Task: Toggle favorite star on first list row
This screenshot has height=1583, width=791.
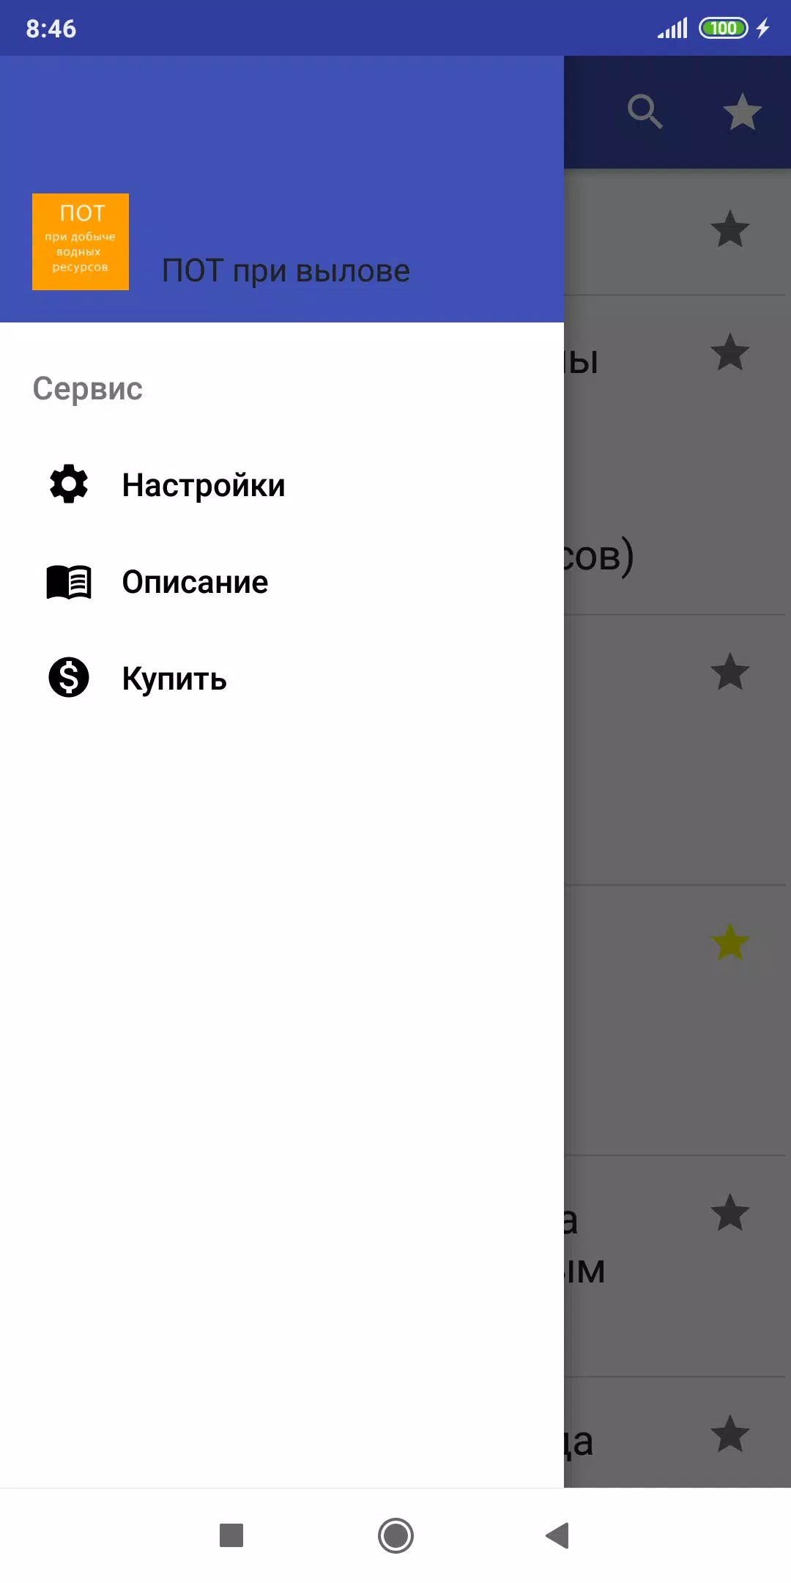Action: 730,229
